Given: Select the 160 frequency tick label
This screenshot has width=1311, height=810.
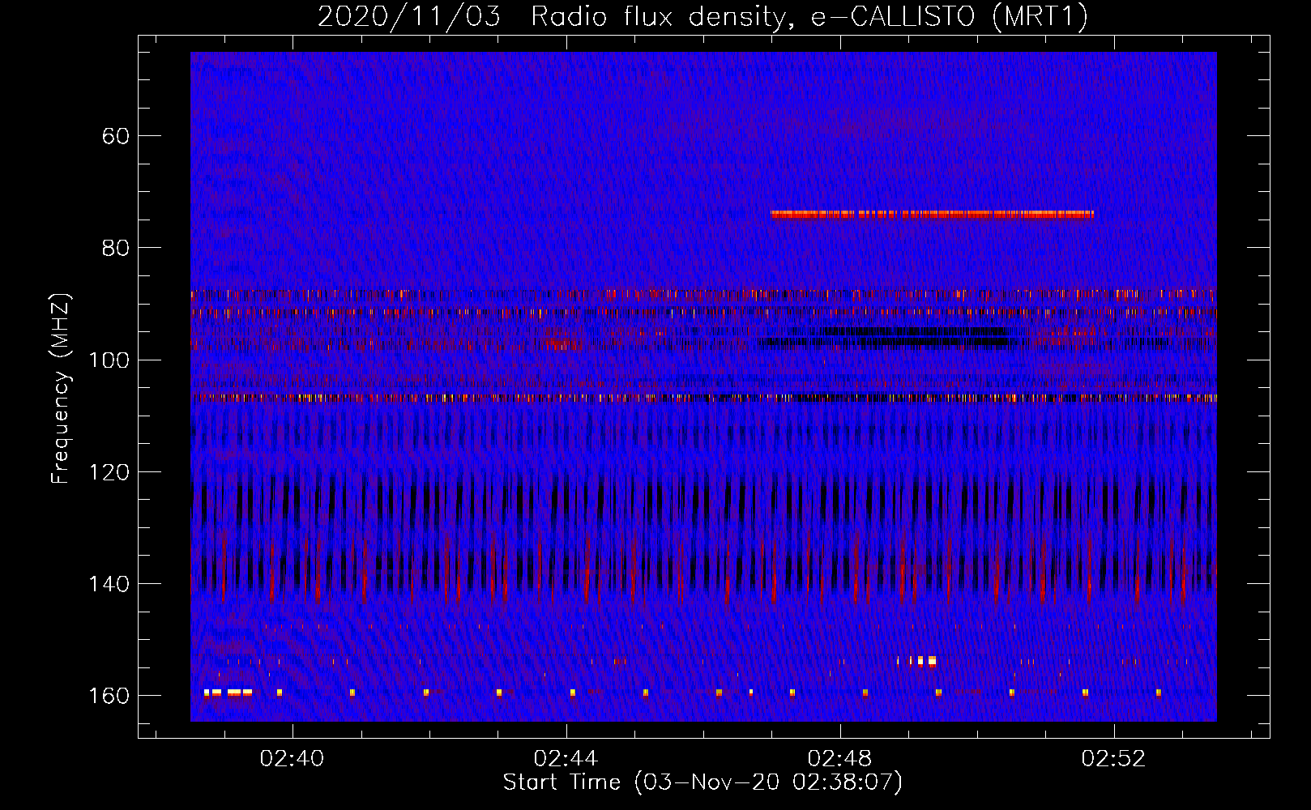Looking at the screenshot, I should 109,696.
